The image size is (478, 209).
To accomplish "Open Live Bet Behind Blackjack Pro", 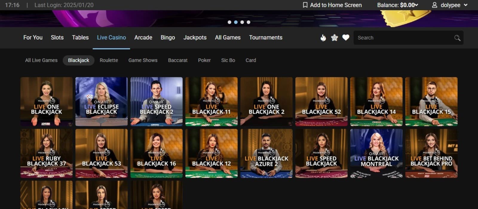I will pyautogui.click(x=431, y=153).
